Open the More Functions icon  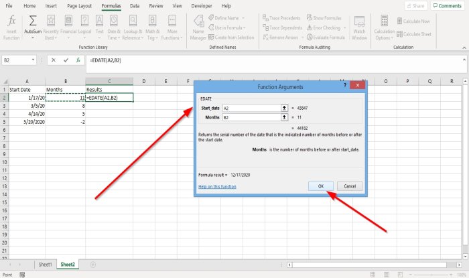click(x=172, y=21)
